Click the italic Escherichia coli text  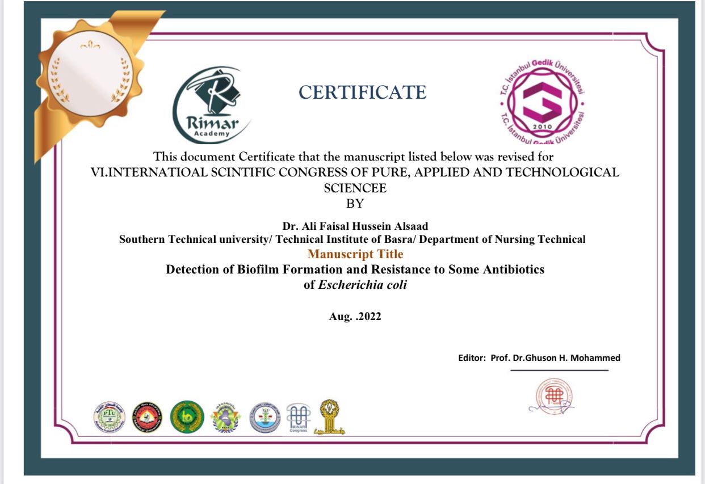[x=362, y=285]
